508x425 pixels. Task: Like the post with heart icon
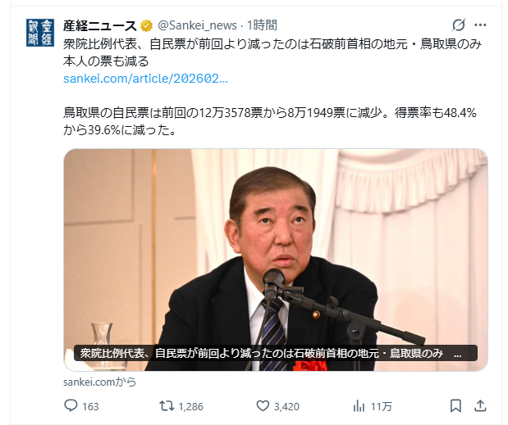pyautogui.click(x=263, y=406)
